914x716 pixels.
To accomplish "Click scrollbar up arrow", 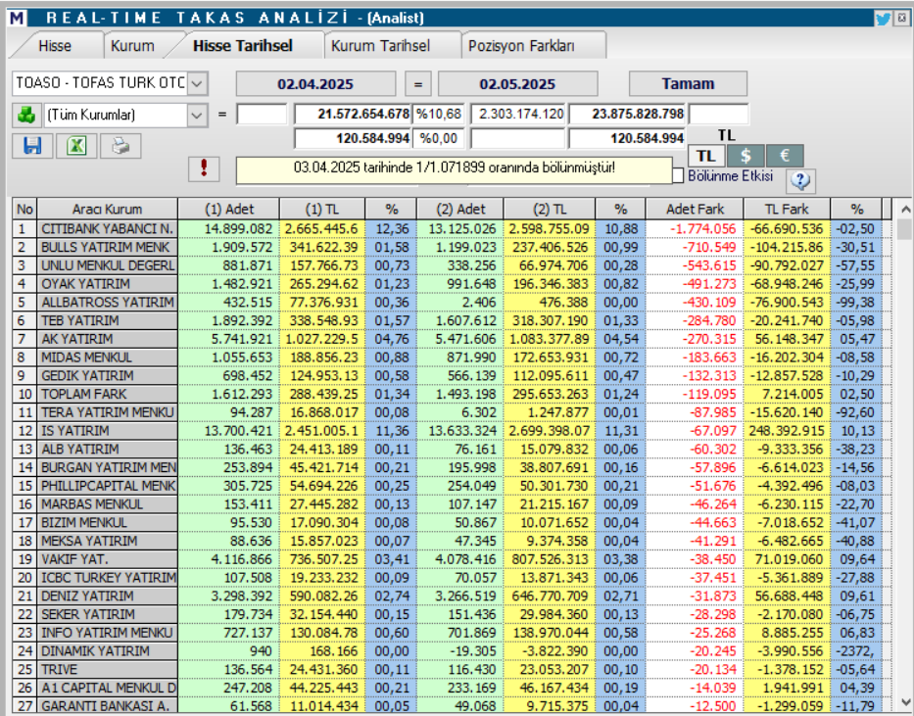I will click(905, 209).
